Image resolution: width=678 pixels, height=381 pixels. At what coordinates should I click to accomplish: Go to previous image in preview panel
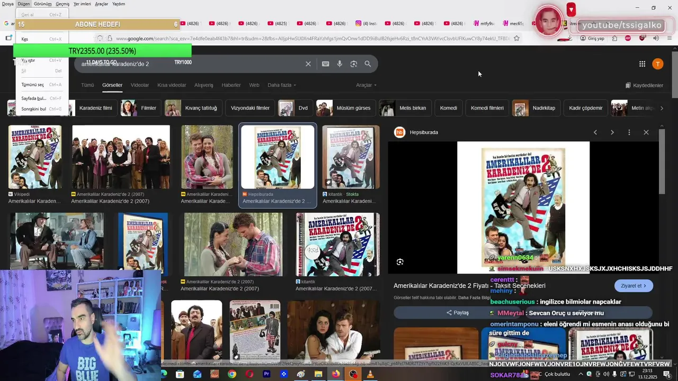point(595,132)
